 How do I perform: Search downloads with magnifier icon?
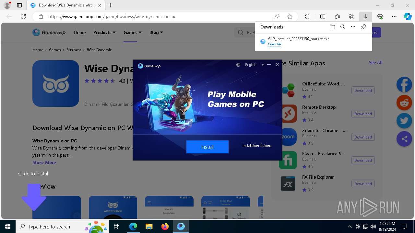(342, 27)
